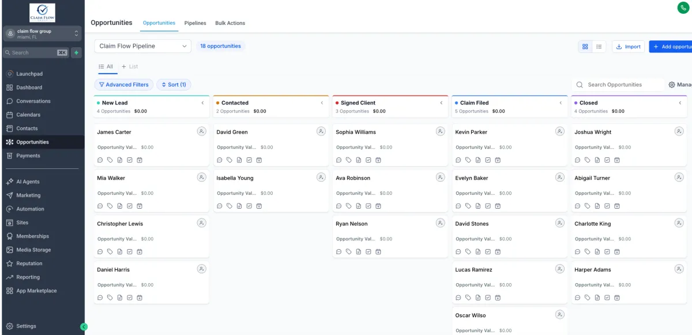Open the Launchpad sidebar item
The width and height of the screenshot is (692, 335).
29,74
